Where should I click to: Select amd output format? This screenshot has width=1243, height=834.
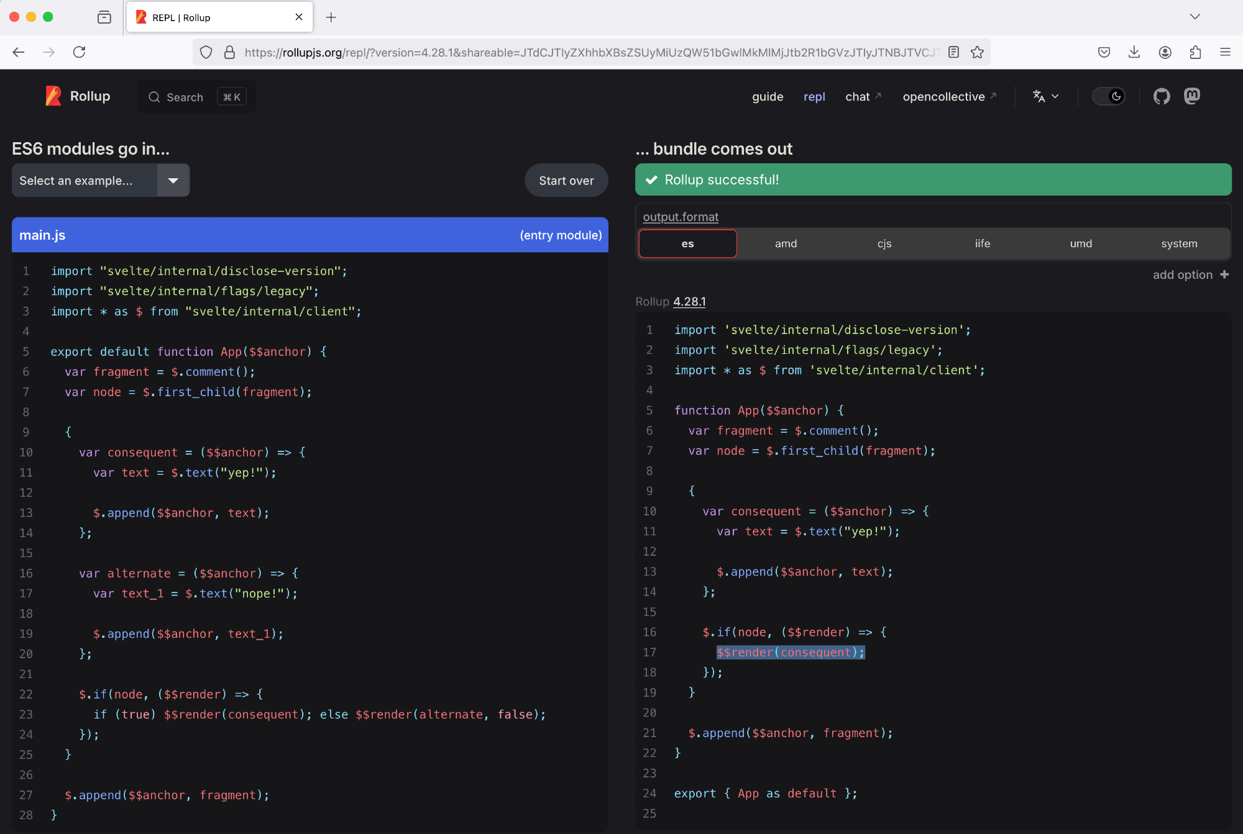click(786, 243)
